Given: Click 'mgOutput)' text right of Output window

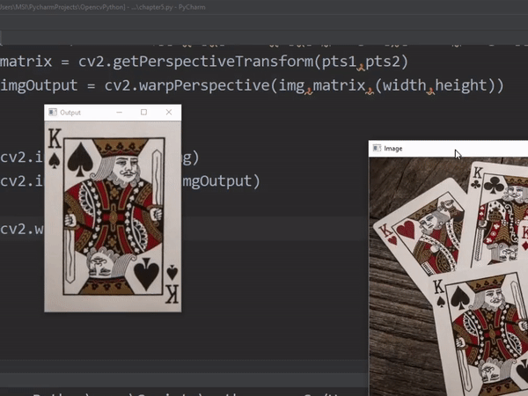Looking at the screenshot, I should (221, 181).
